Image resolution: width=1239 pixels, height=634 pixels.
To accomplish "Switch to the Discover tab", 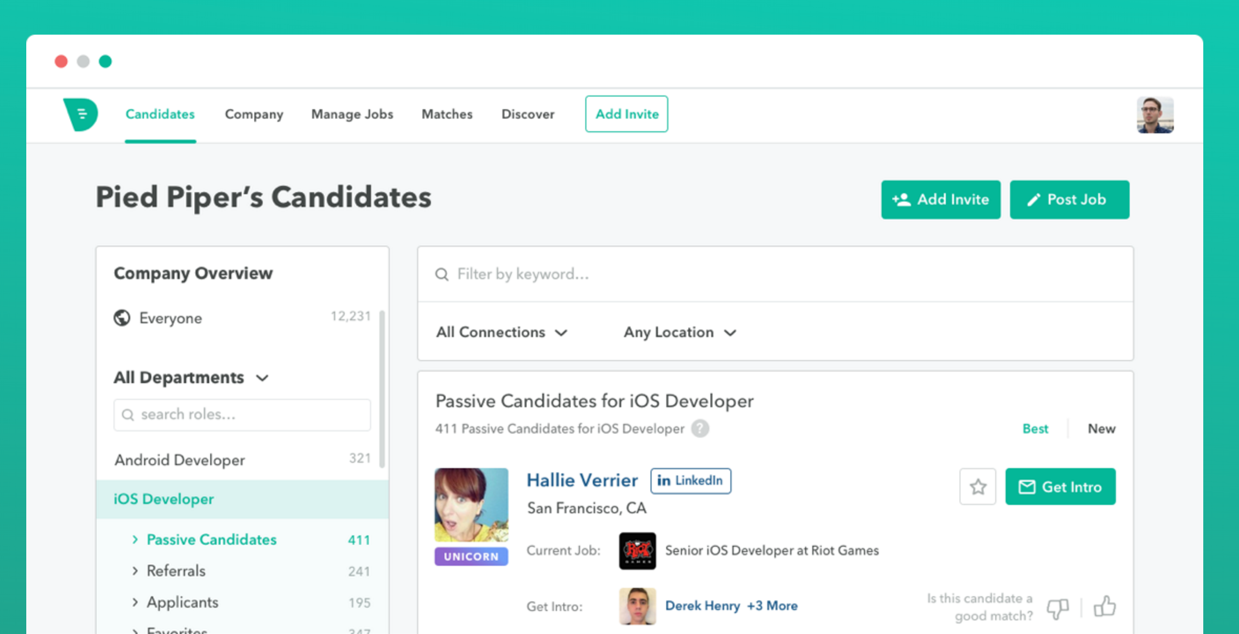I will pyautogui.click(x=528, y=114).
